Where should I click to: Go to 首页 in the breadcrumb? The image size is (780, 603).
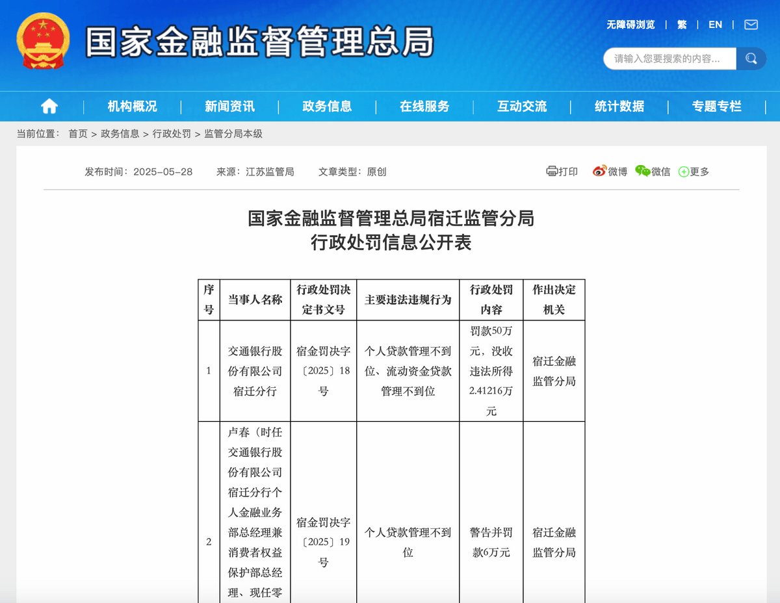pos(78,134)
